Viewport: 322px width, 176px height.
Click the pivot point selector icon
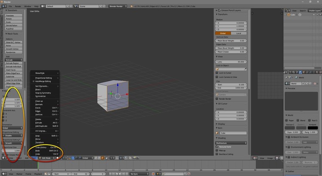click(64, 158)
